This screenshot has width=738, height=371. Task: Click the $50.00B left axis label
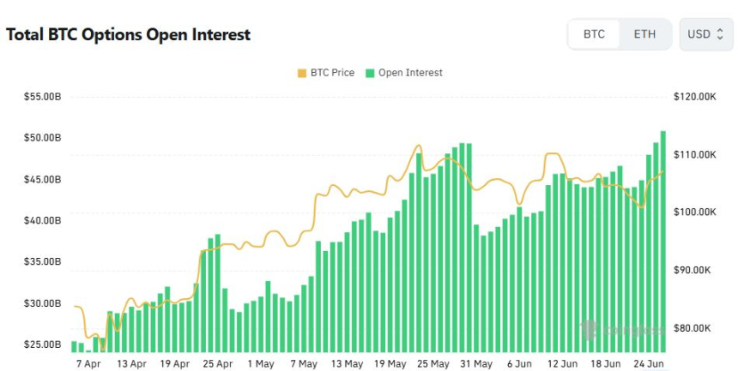(x=42, y=138)
